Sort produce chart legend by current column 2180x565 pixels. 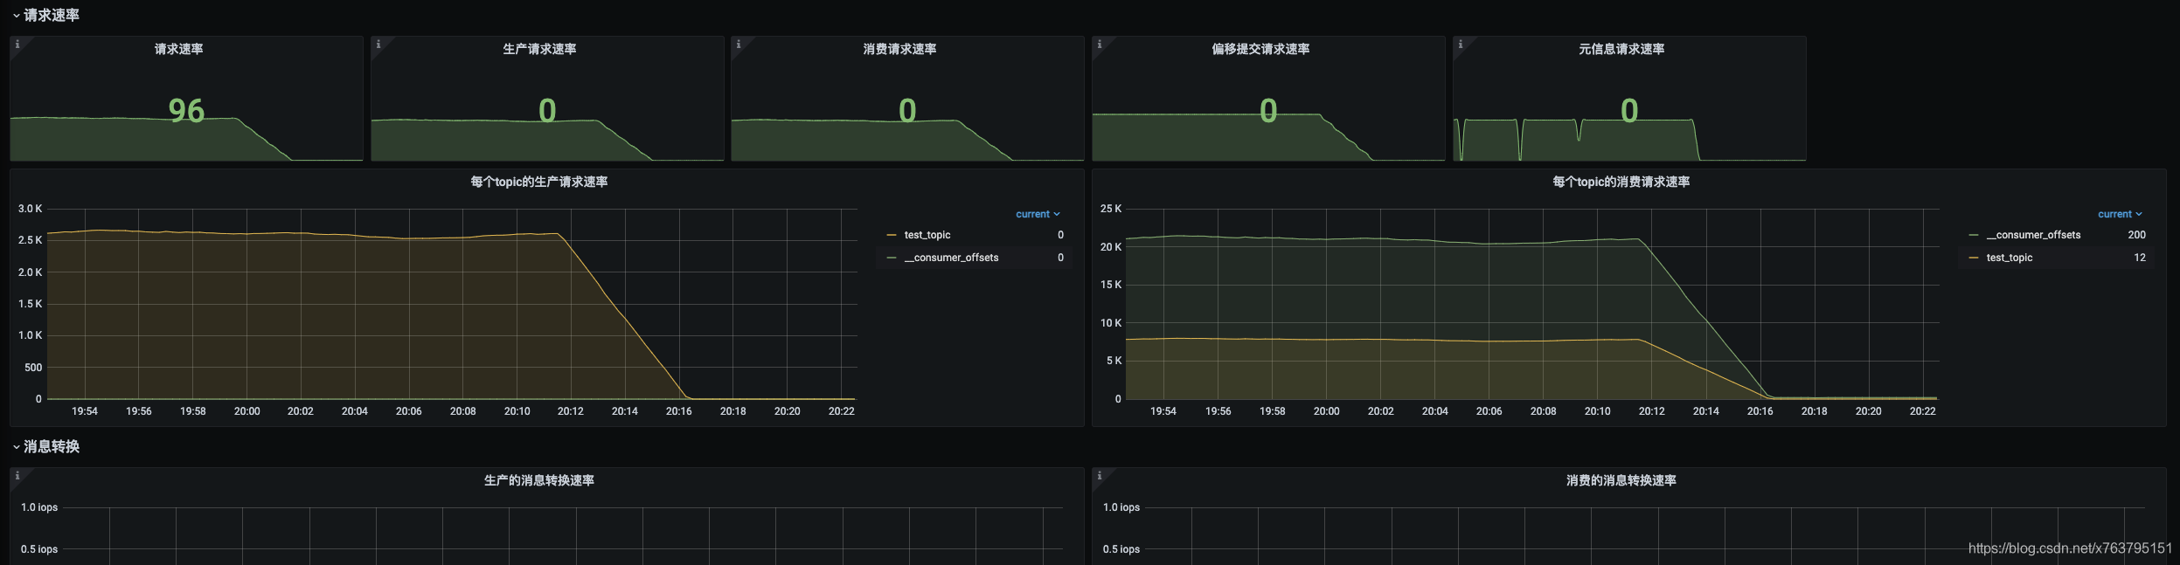tap(1038, 214)
